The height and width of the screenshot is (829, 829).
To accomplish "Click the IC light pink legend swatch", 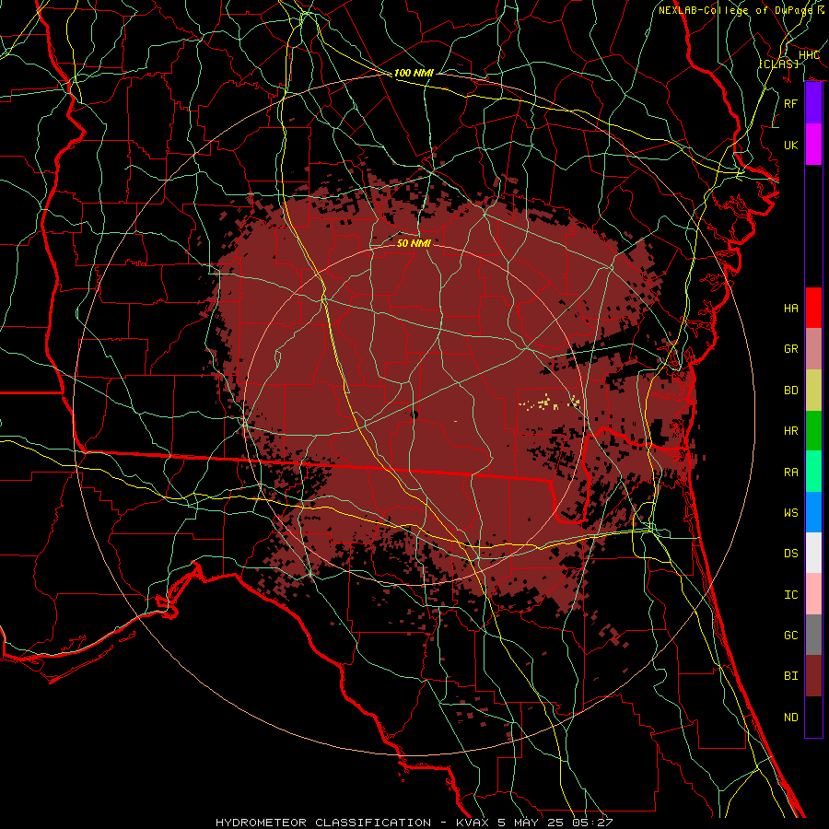I will tap(813, 594).
